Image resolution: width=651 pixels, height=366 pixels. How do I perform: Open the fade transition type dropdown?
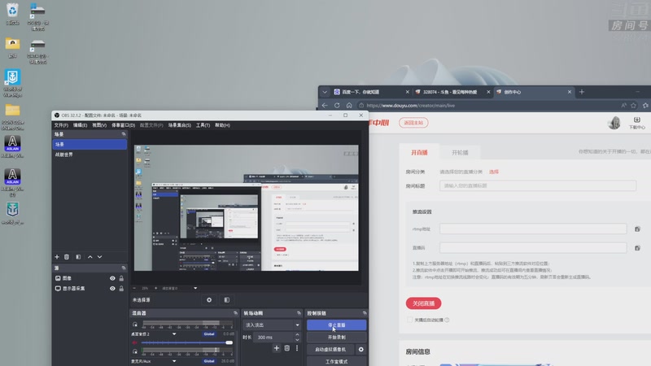pos(272,325)
